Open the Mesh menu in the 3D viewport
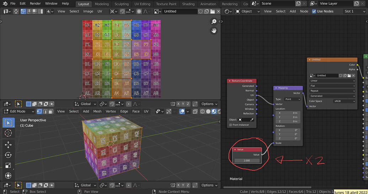The height and width of the screenshot is (194, 368). [97, 111]
